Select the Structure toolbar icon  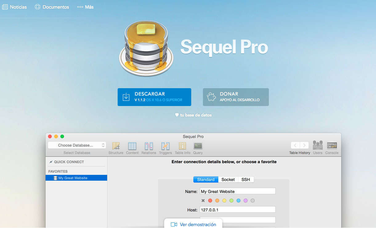click(116, 146)
